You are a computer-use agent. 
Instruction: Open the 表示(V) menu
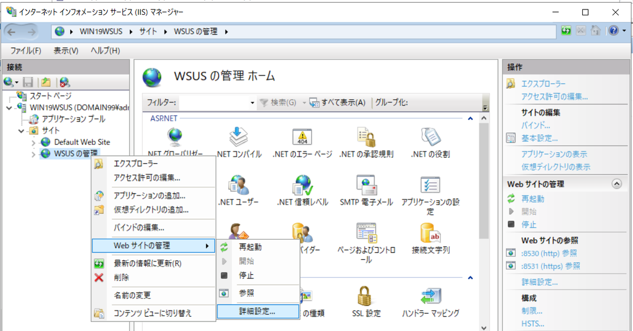click(66, 51)
